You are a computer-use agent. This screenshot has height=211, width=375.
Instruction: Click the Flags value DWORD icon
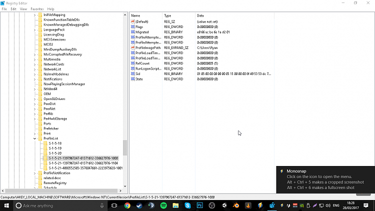point(132,27)
